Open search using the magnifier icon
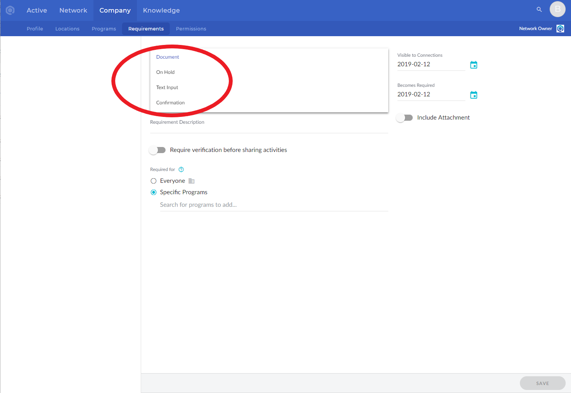The width and height of the screenshot is (571, 393). (x=539, y=10)
